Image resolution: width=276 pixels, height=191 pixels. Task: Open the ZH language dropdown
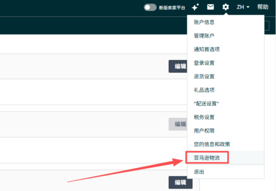[x=243, y=7]
